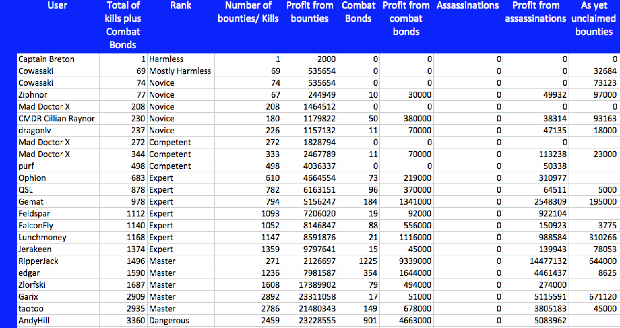Image resolution: width=620 pixels, height=328 pixels.
Task: Click the 'Combat Bonds' column header
Action: click(358, 12)
